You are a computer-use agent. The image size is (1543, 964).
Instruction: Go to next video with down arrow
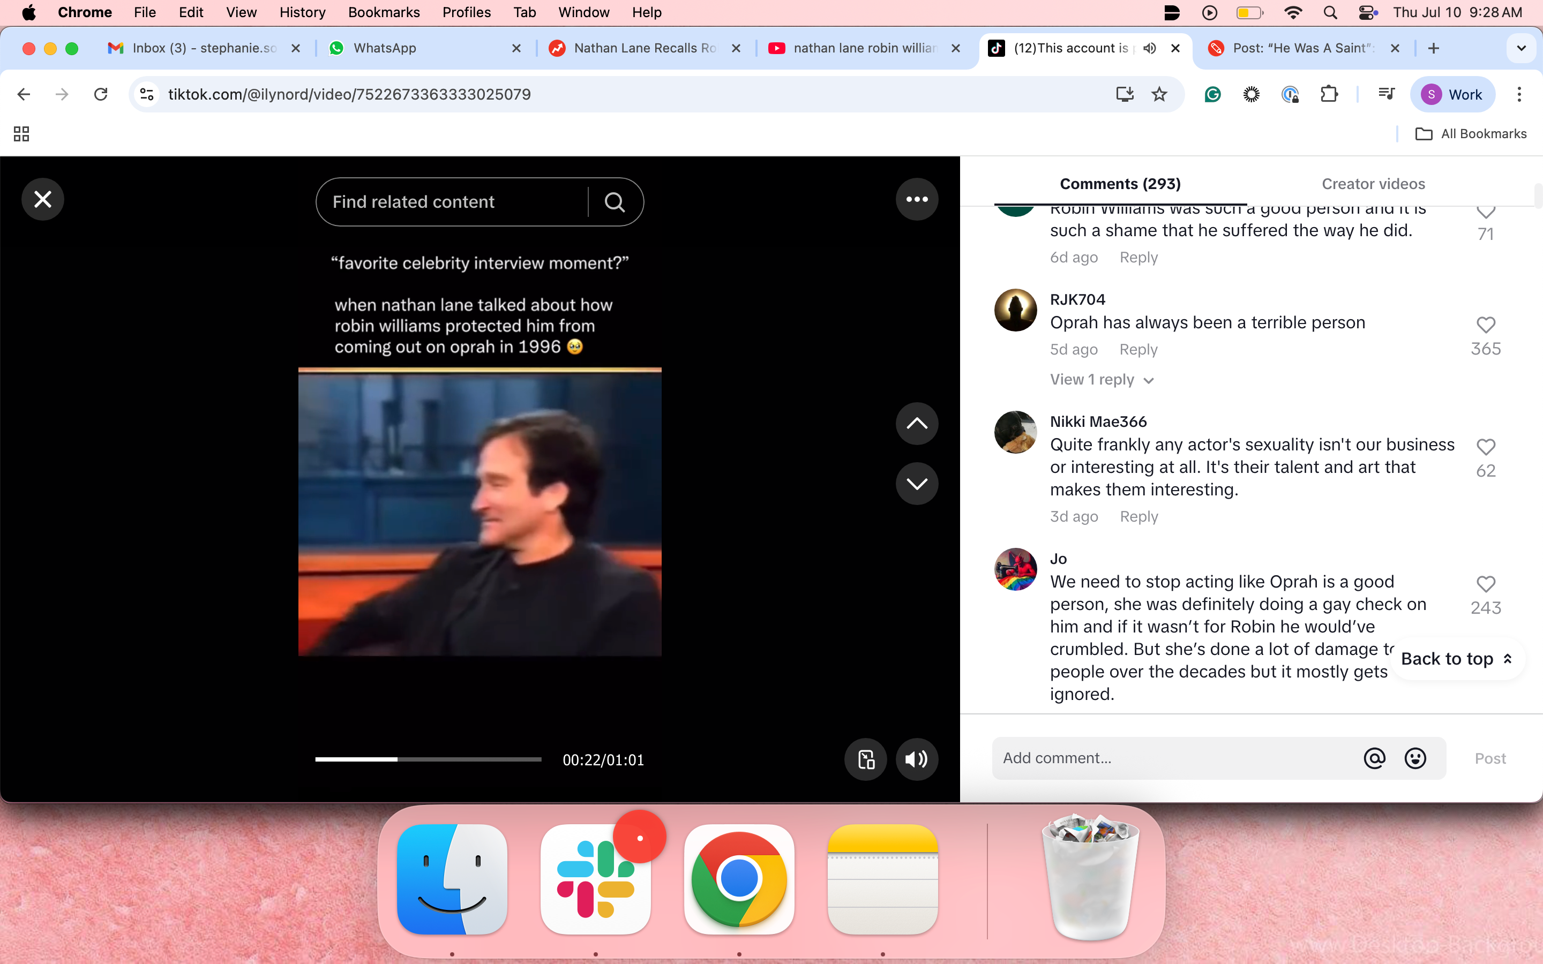[x=916, y=483]
